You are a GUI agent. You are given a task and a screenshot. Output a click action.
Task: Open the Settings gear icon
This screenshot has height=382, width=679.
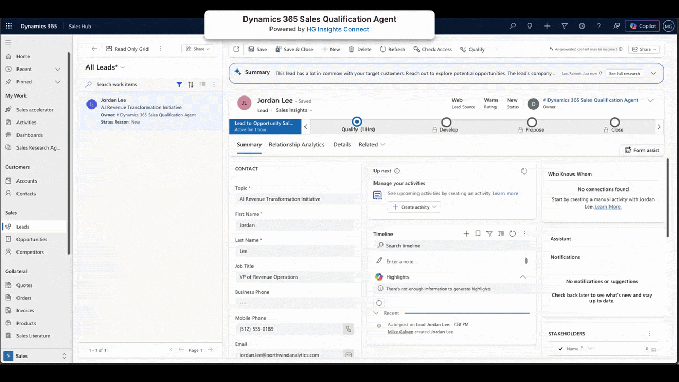tap(582, 26)
